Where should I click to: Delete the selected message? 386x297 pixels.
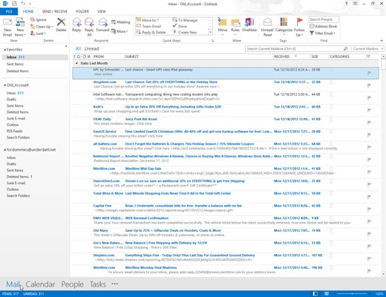coord(61,25)
